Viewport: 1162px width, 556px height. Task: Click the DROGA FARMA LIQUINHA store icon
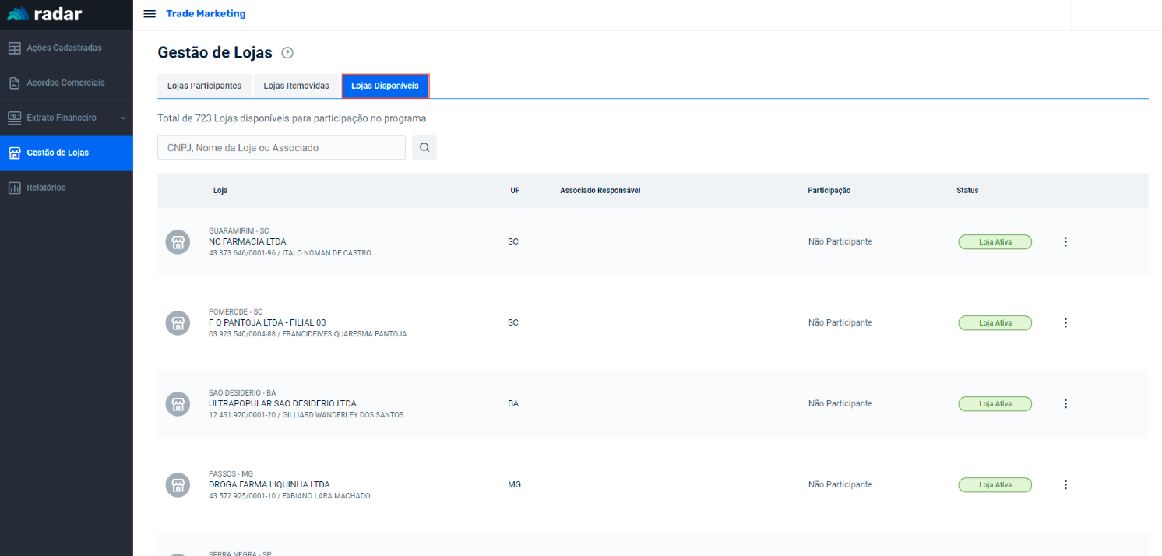click(178, 485)
